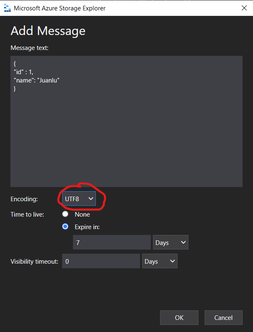Open the Visibility timeout Days unit dropdown
253x332 pixels.
(x=160, y=262)
